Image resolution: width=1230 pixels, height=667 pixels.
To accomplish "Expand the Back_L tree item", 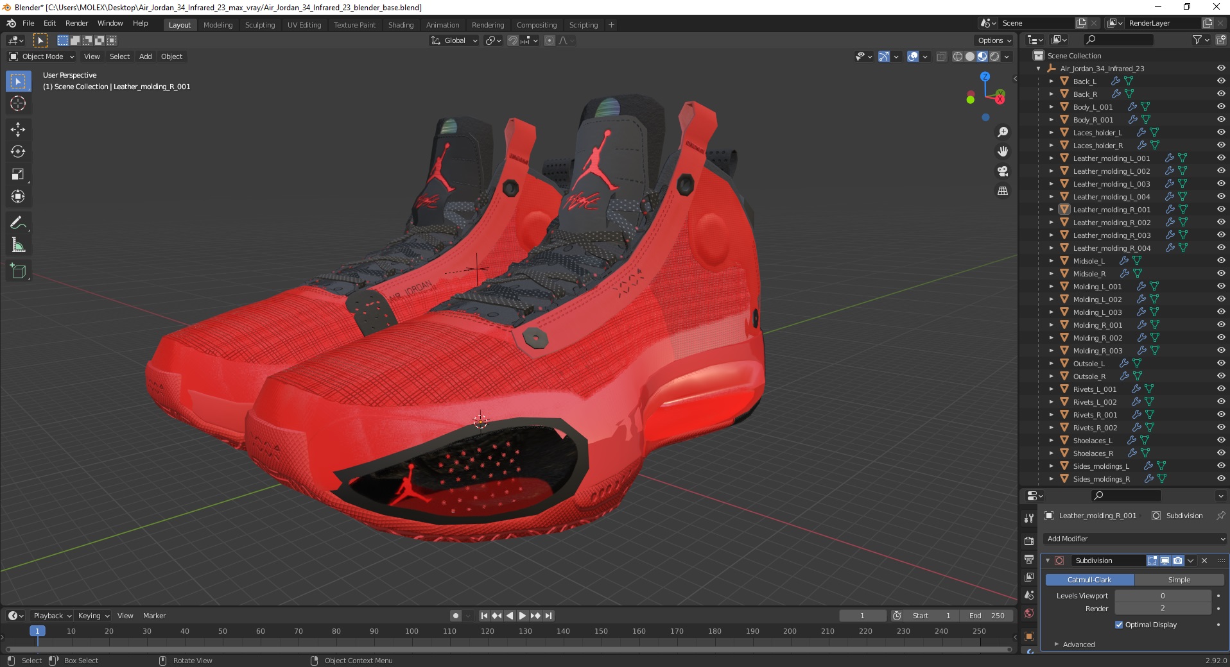I will coord(1051,81).
